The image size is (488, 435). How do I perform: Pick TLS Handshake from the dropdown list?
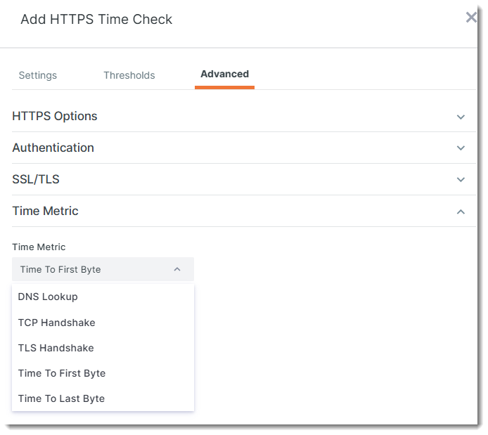point(56,348)
